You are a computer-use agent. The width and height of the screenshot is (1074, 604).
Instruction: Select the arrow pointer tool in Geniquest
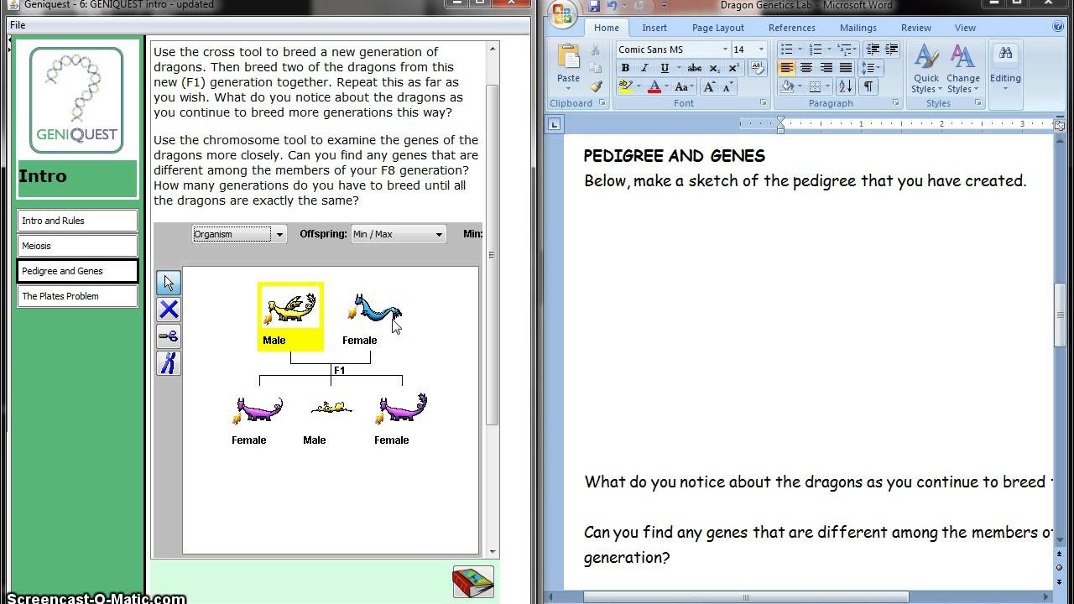[x=169, y=283]
